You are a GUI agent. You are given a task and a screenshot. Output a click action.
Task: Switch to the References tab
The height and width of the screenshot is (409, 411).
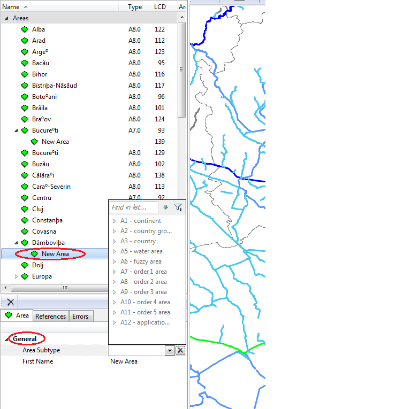[50, 317]
